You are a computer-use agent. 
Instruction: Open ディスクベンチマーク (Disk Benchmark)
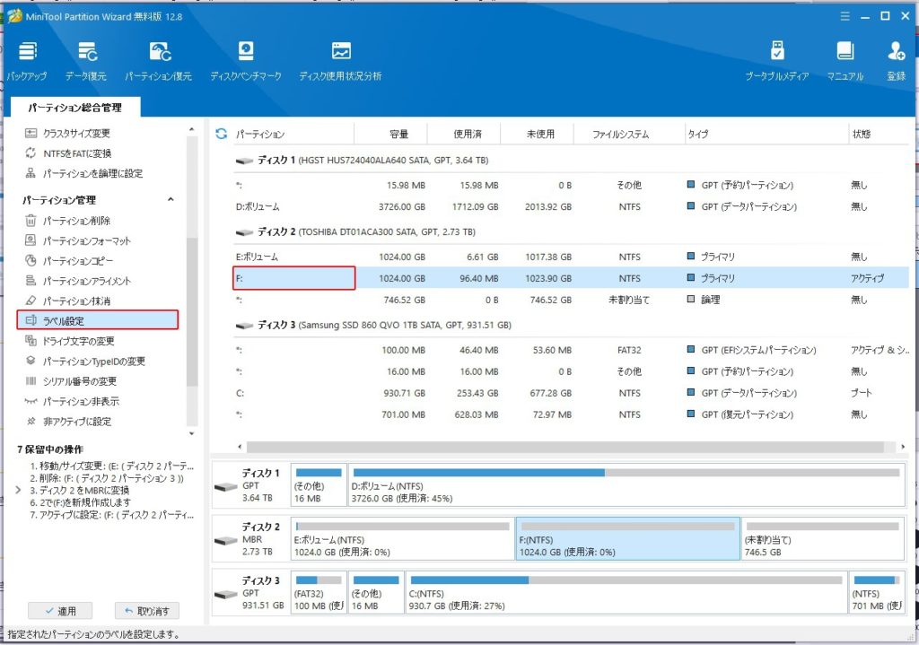245,53
